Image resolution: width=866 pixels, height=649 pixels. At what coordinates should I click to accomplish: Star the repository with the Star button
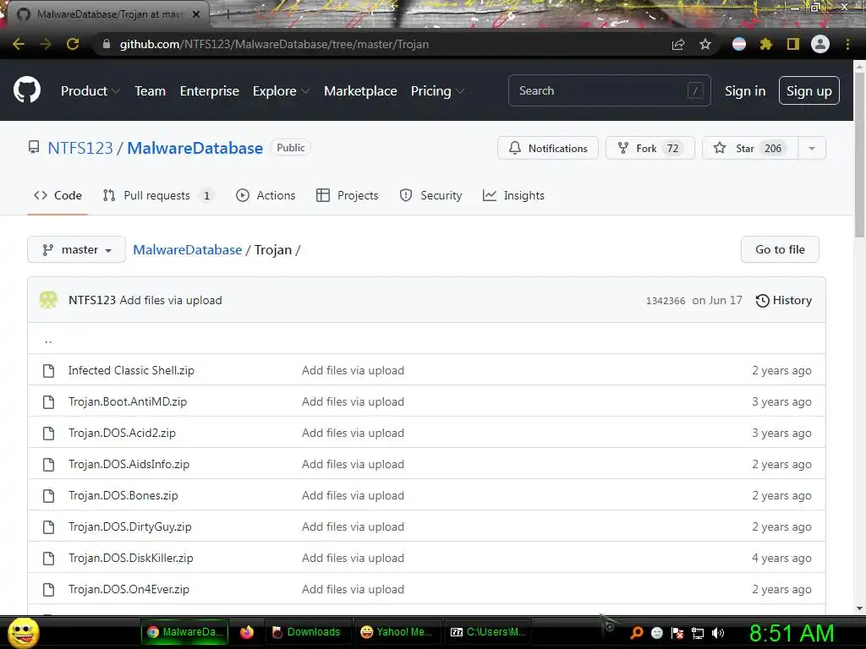750,148
